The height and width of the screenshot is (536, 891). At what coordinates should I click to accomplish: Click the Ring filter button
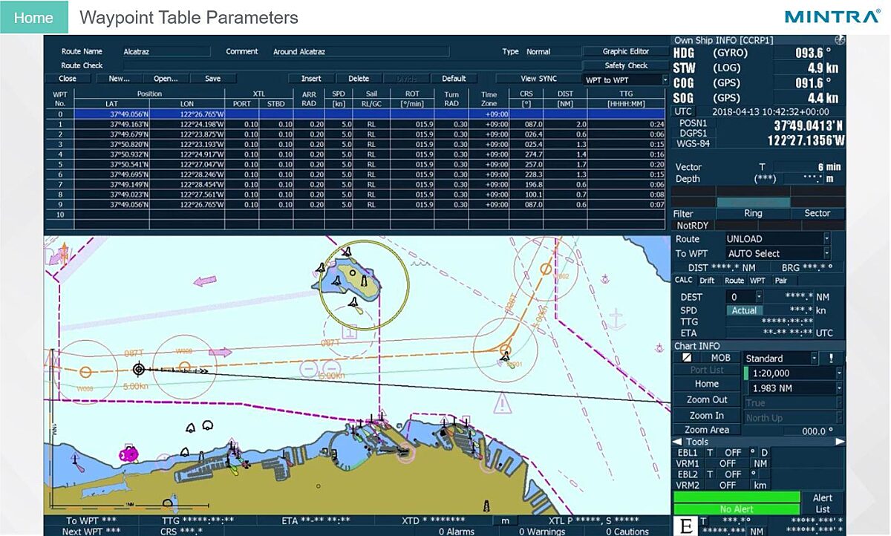tap(753, 213)
